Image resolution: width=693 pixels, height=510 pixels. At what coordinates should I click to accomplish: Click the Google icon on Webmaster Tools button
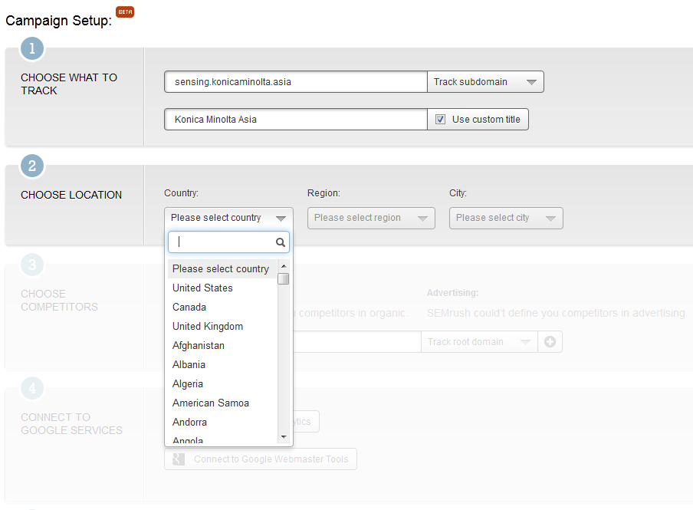(x=179, y=459)
